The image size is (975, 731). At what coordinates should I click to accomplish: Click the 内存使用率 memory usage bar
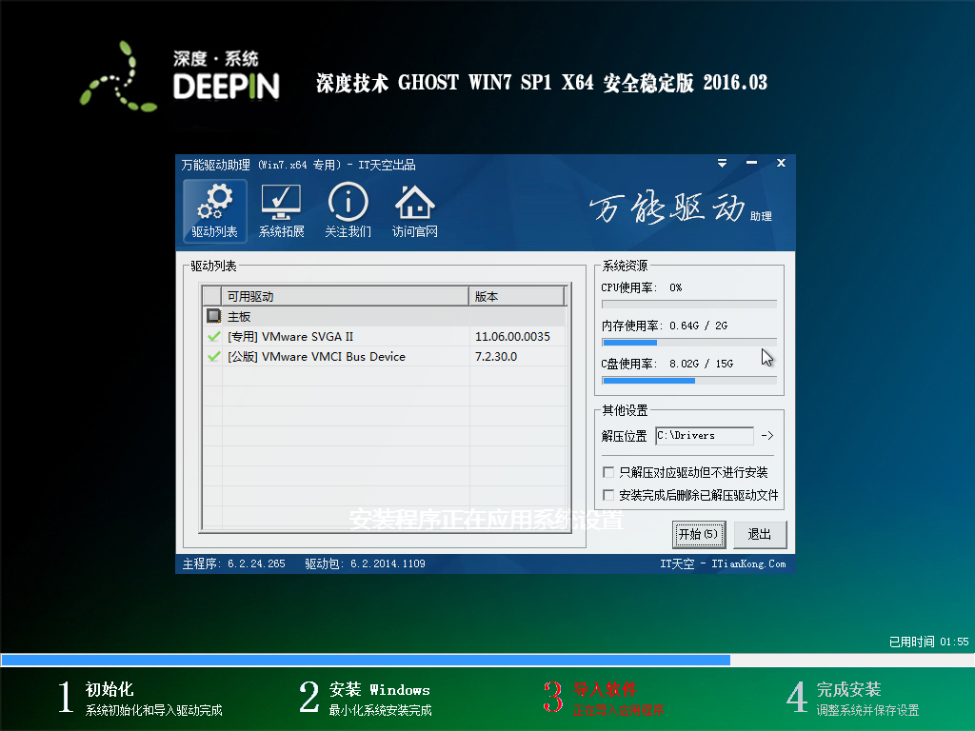(689, 343)
